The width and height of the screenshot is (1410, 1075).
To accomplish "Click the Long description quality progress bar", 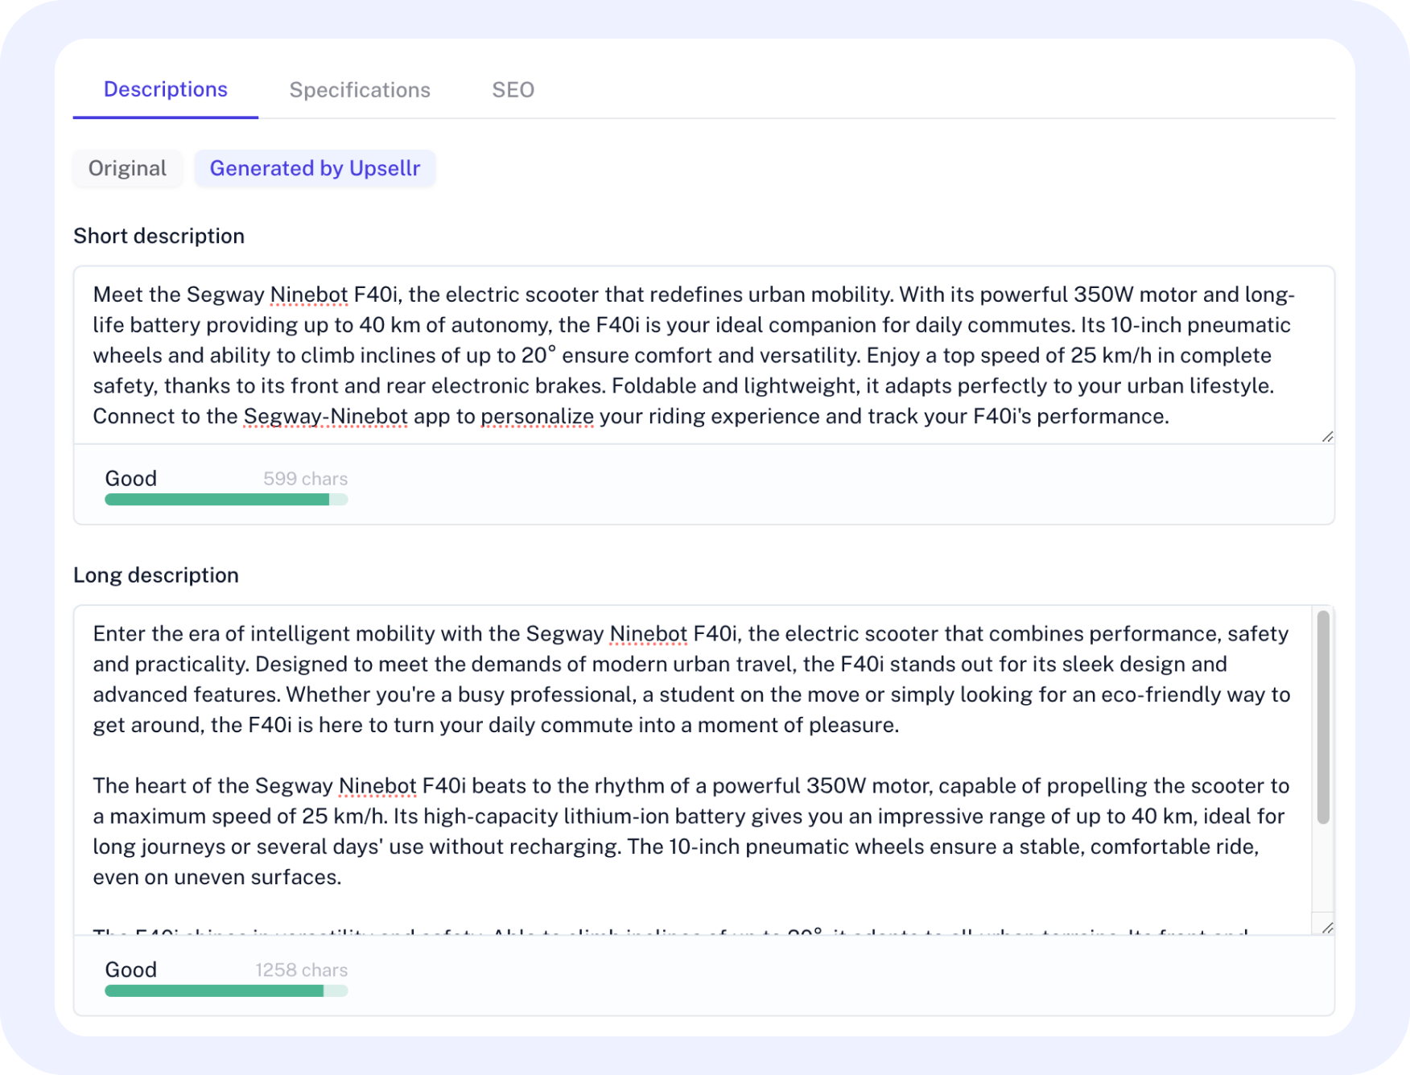I will pyautogui.click(x=226, y=991).
